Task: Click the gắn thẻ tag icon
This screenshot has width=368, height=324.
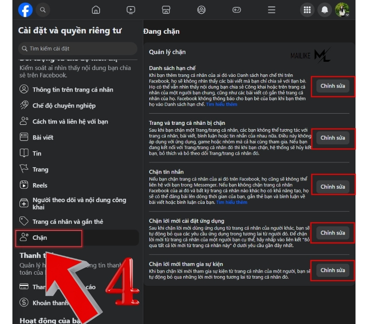Action: [x=24, y=221]
